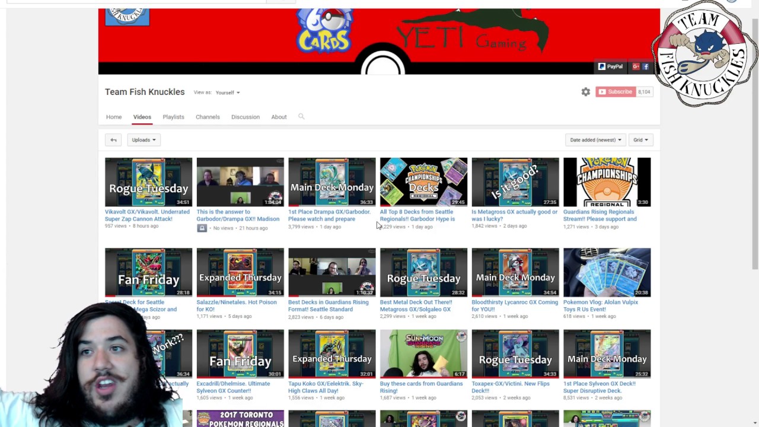Open the About tab
Image resolution: width=759 pixels, height=427 pixels.
279,117
